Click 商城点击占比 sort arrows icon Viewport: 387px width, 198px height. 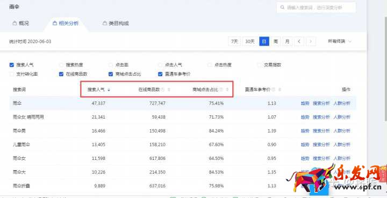(x=227, y=90)
